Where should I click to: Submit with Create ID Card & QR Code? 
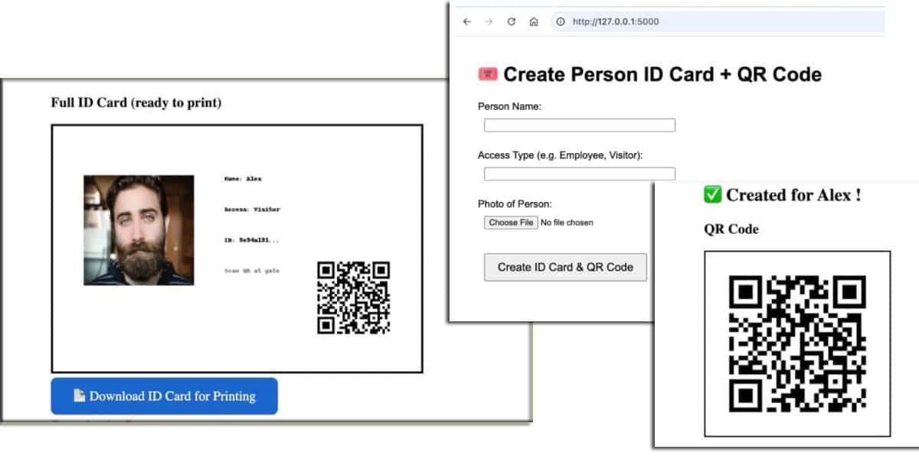(565, 267)
